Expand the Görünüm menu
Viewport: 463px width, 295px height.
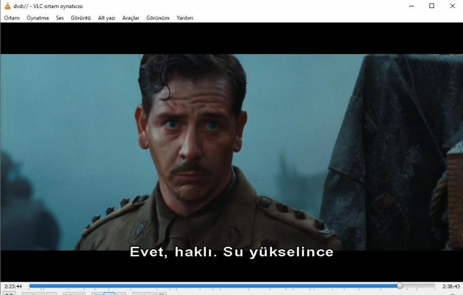click(158, 18)
